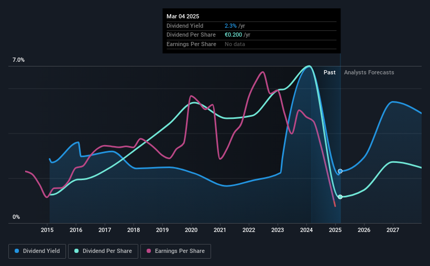Click the 2019 x-axis label

coord(162,230)
